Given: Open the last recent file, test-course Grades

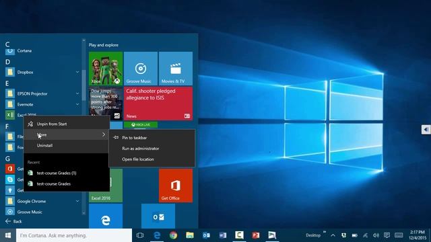Looking at the screenshot, I should pyautogui.click(x=66, y=184).
